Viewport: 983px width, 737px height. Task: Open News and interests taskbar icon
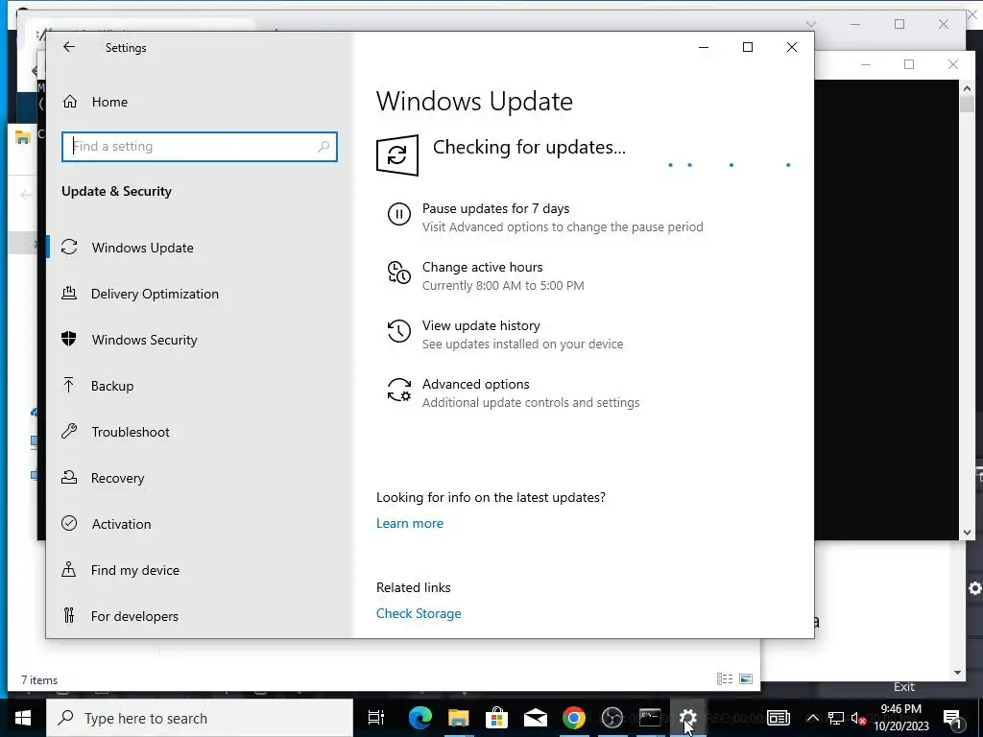pyautogui.click(x=779, y=718)
